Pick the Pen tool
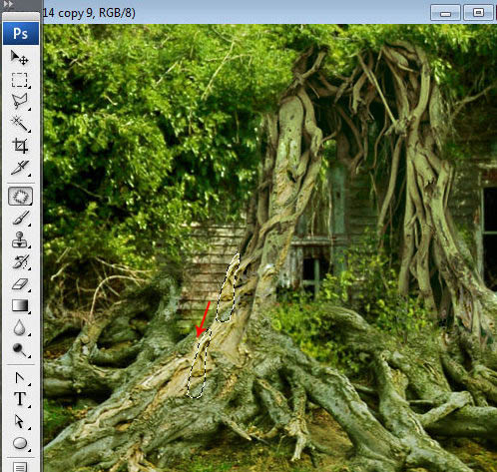The width and height of the screenshot is (497, 472). pos(20,378)
